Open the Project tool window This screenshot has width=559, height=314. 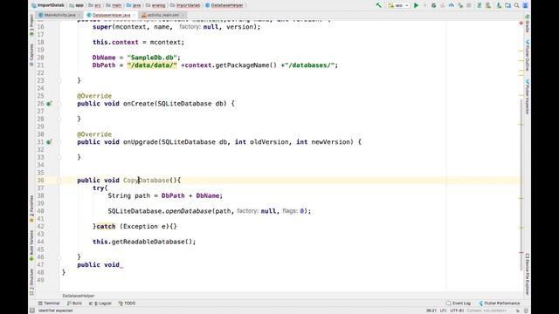tap(31, 25)
